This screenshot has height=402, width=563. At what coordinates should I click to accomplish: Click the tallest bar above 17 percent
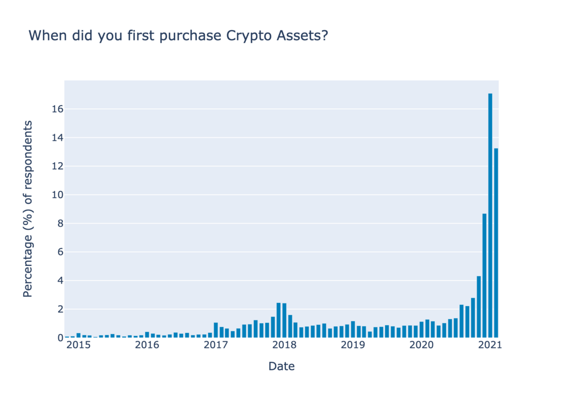[490, 215]
